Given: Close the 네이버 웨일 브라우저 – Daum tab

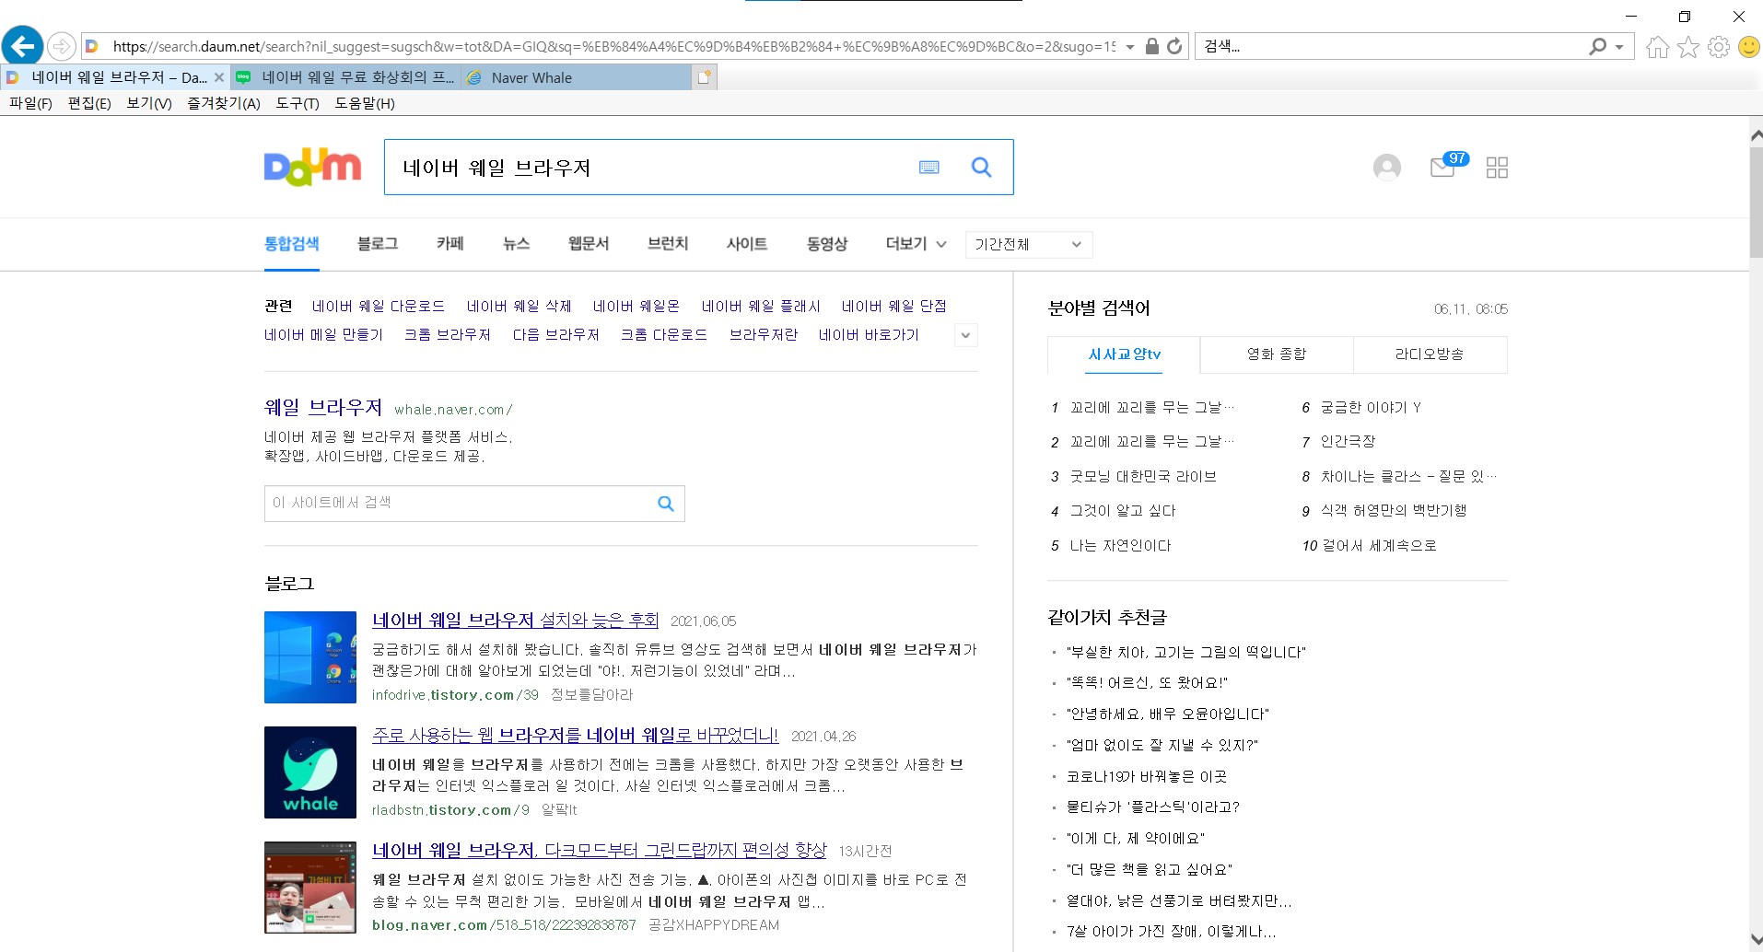Looking at the screenshot, I should pos(219,77).
